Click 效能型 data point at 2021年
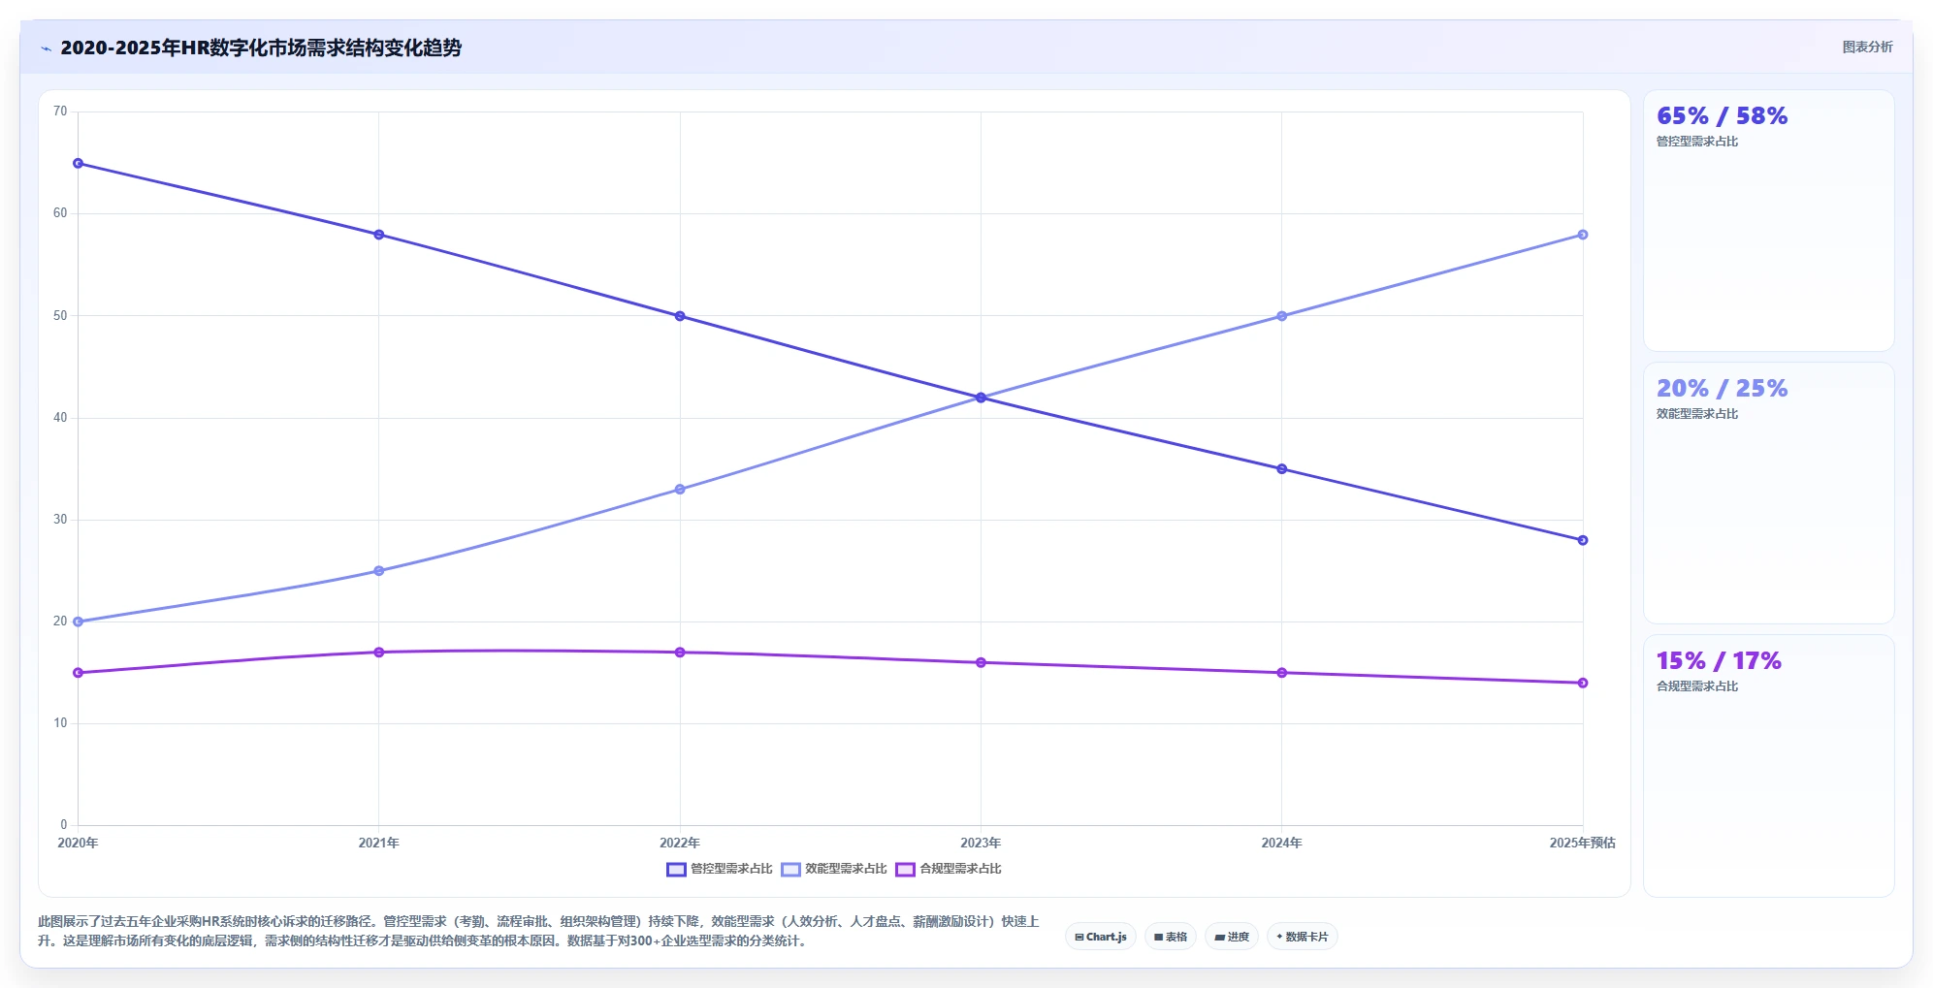1933x988 pixels. click(x=379, y=571)
